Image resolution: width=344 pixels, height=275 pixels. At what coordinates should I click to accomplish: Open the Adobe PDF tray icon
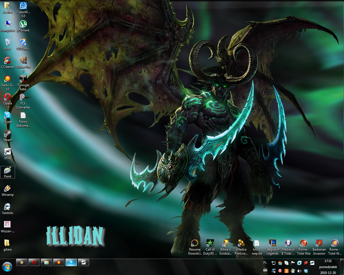pos(306,263)
